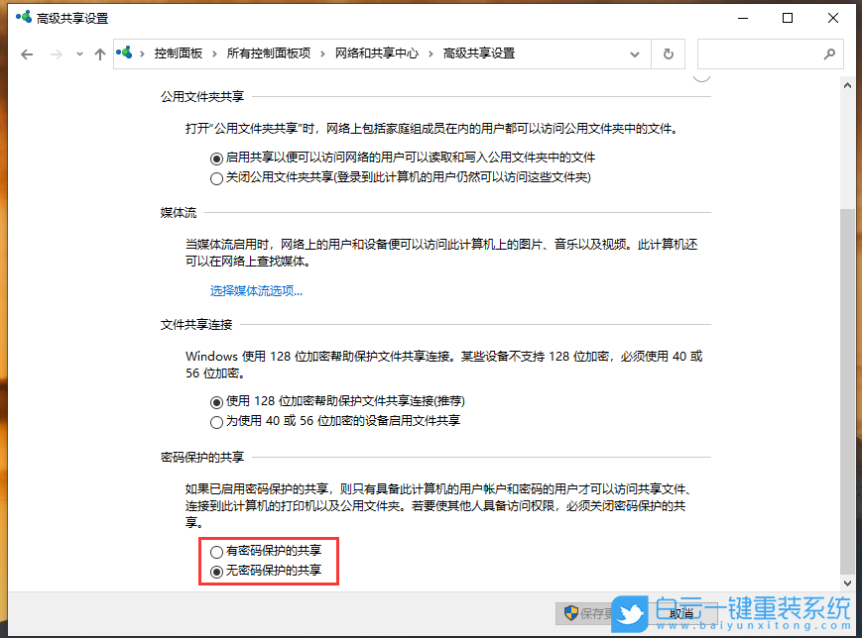Choose 为使用 40 或 56 位加密的设备启用文件共享
862x638 pixels.
coord(215,421)
